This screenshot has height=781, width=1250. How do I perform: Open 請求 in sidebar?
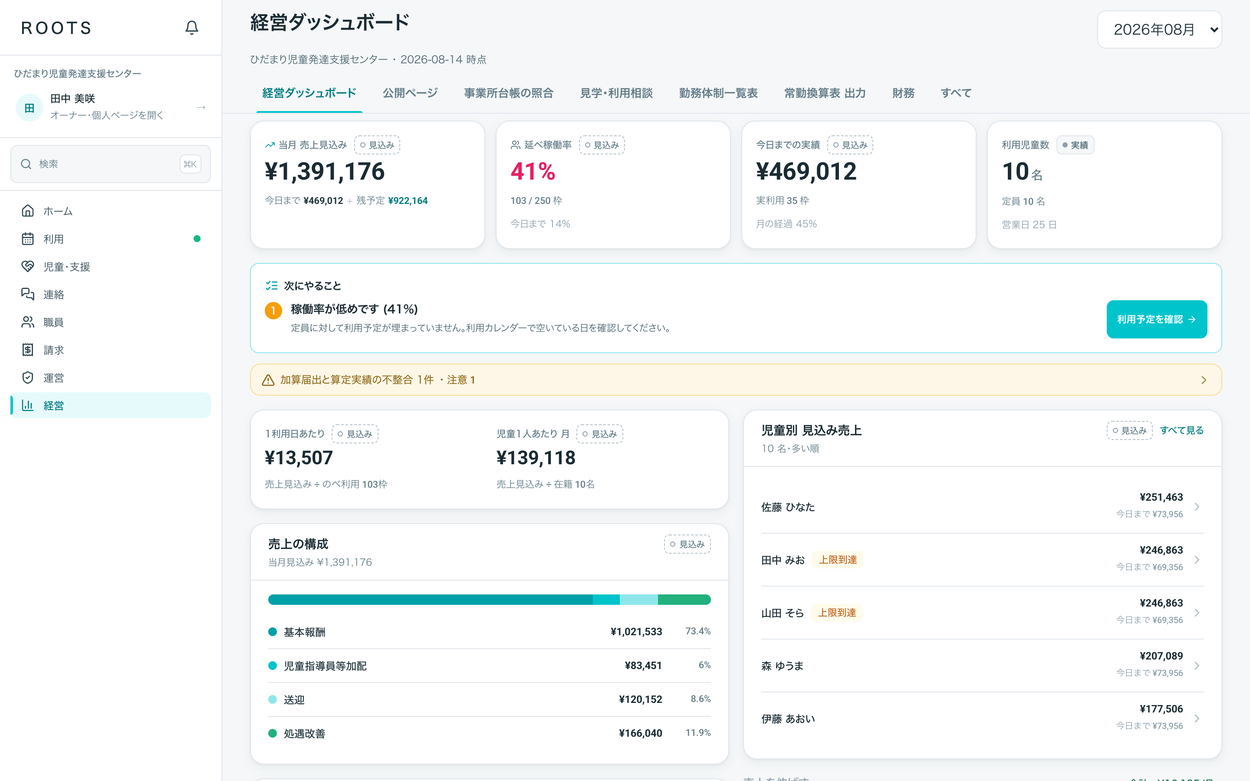pos(111,350)
